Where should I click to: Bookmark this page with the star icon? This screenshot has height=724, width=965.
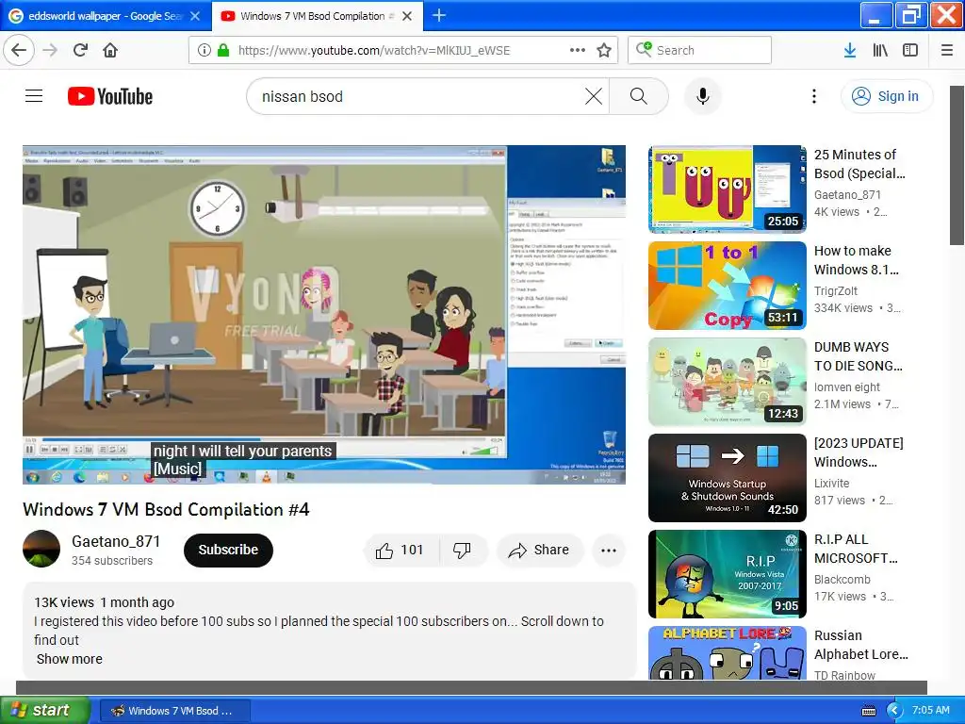[604, 50]
